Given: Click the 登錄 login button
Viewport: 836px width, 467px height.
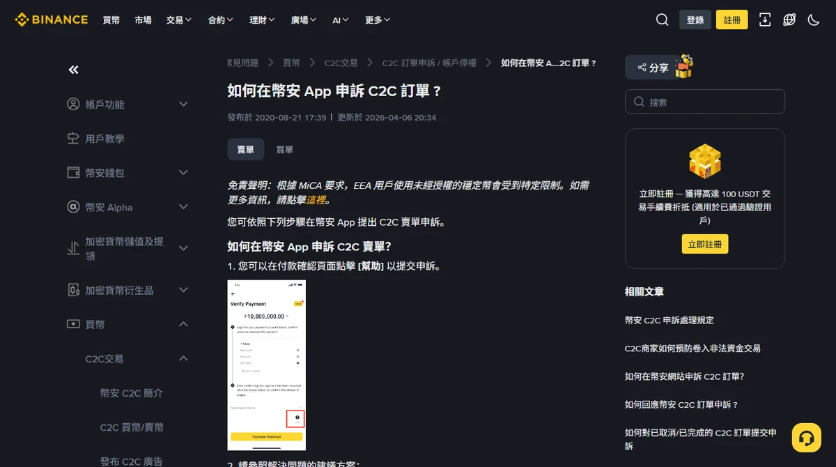Looking at the screenshot, I should point(695,20).
